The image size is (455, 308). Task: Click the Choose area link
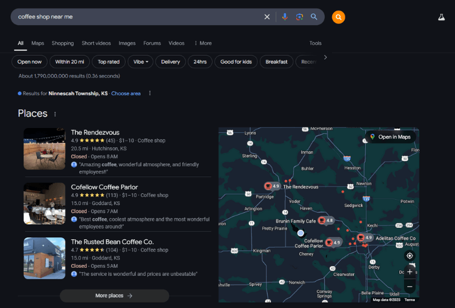tap(126, 93)
